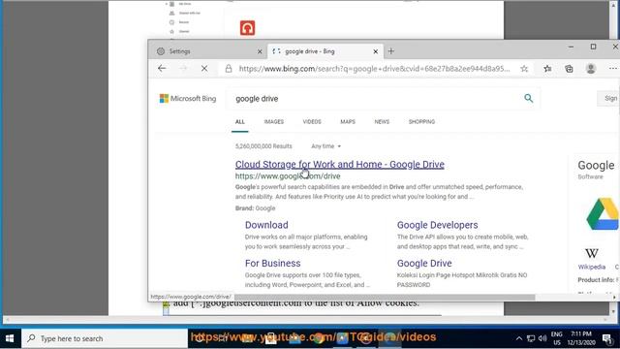Switch to the Settings browser tab
This screenshot has width=620, height=349.
208,51
